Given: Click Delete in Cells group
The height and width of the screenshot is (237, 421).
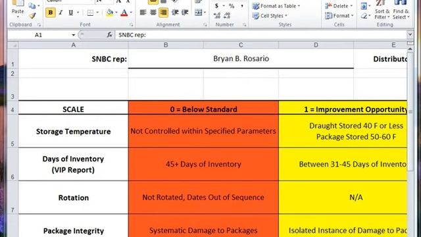Looking at the screenshot, I should (339, 6).
